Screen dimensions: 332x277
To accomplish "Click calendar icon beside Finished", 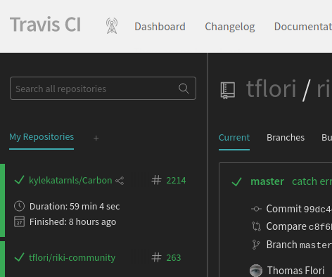I will tap(19, 221).
